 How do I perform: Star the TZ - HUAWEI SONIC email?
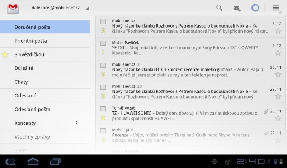278,118
